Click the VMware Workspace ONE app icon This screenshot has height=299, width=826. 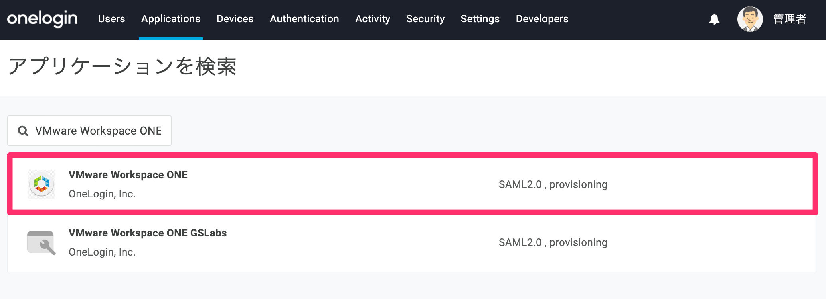pyautogui.click(x=41, y=184)
